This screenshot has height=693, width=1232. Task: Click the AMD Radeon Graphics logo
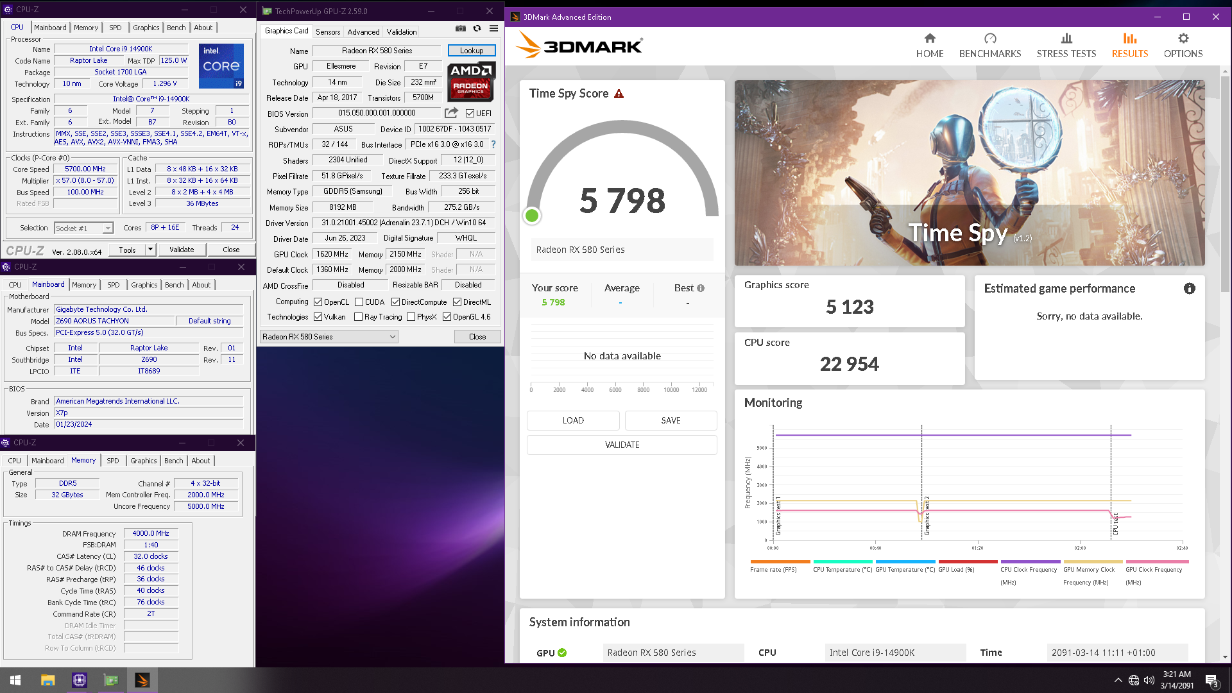[470, 81]
